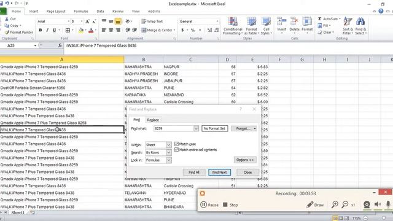393x221 pixels.
Task: Switch to the Review ribbon tab
Action: click(x=118, y=11)
